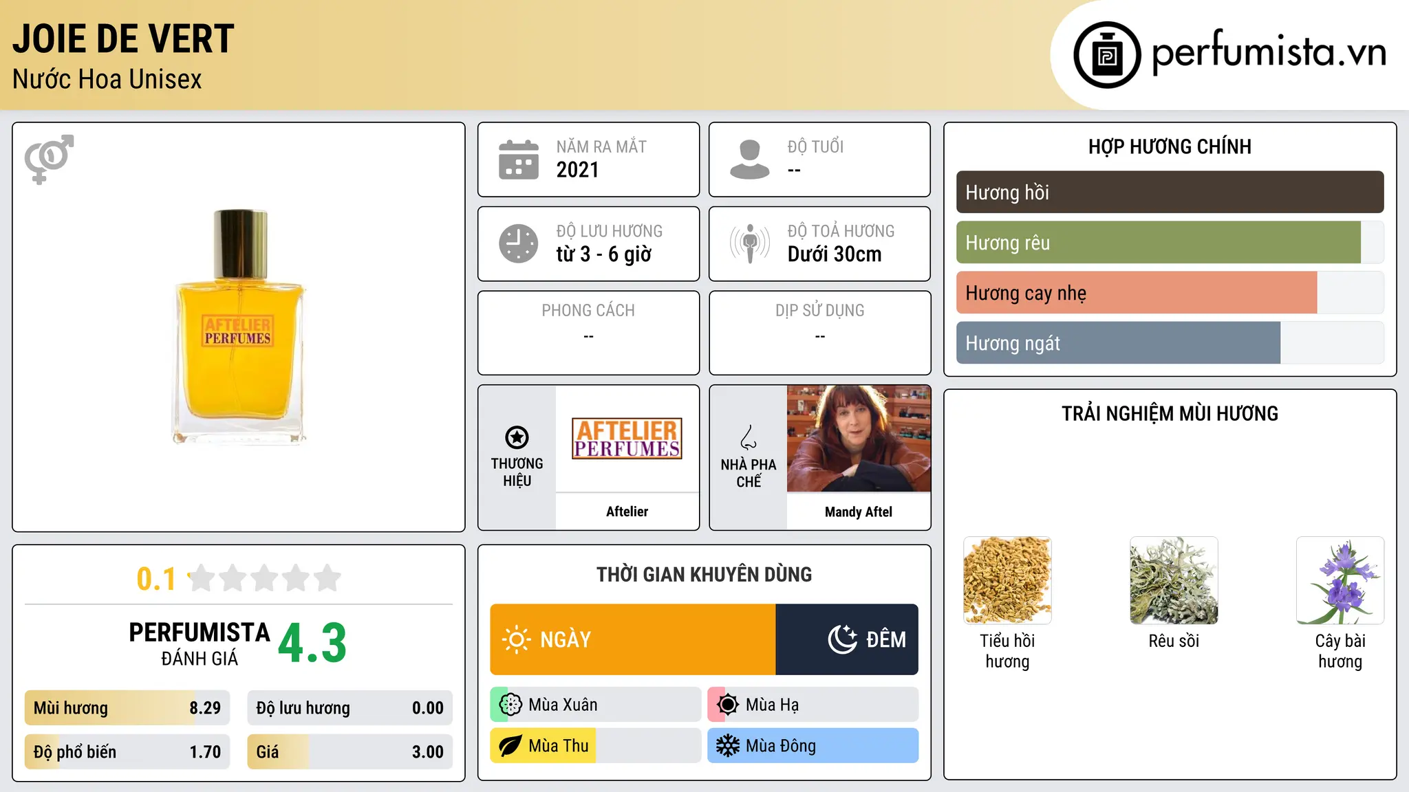This screenshot has height=792, width=1409.
Task: Select the Đêm nighttime bar
Action: click(847, 639)
